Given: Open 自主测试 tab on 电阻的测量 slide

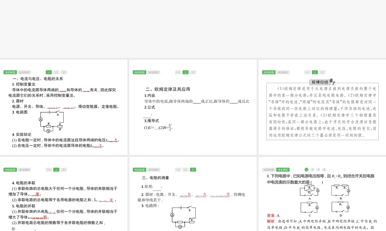Looking at the screenshot, I should [x=153, y=170].
